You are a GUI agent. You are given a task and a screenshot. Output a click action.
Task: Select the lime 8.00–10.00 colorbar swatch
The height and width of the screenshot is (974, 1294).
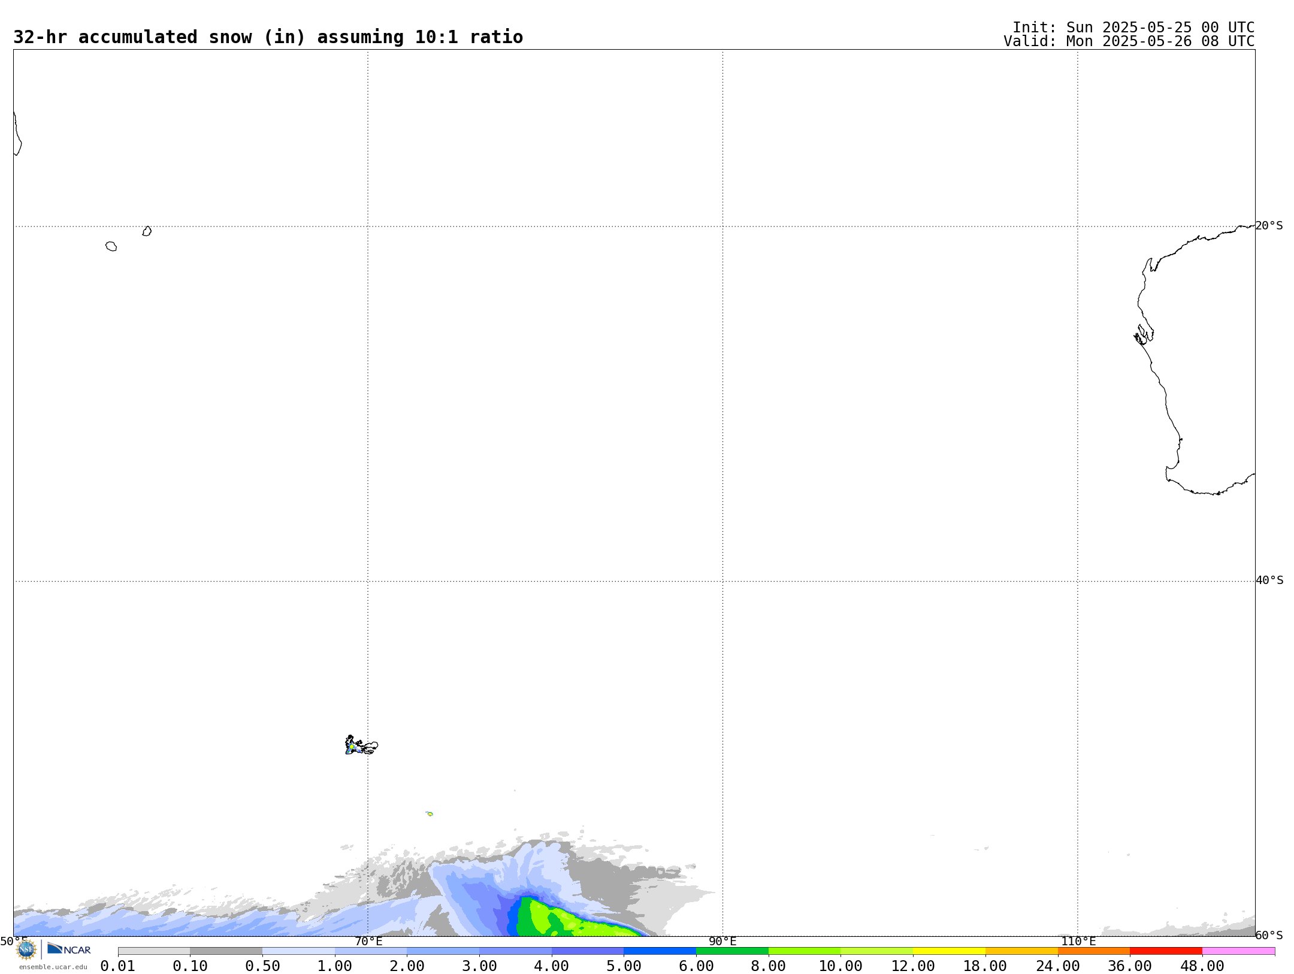point(805,951)
